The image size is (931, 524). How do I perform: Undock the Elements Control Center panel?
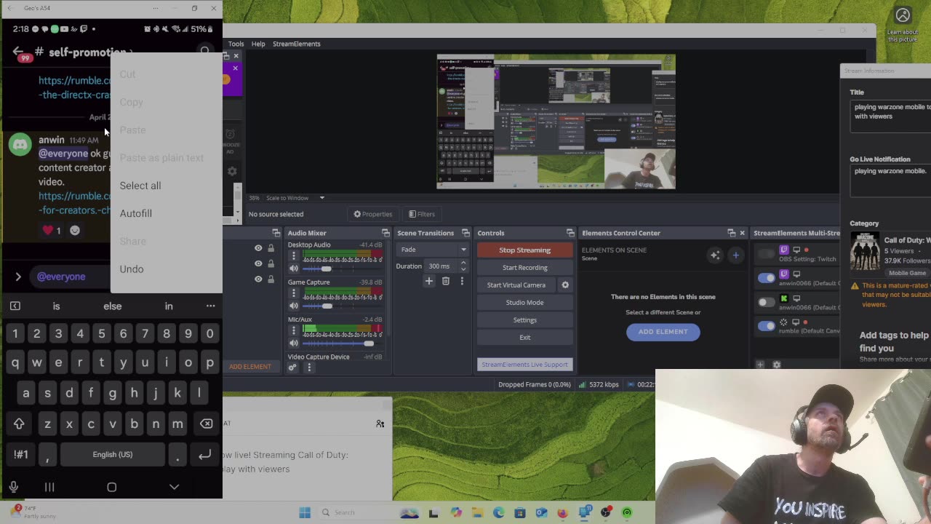pyautogui.click(x=731, y=233)
